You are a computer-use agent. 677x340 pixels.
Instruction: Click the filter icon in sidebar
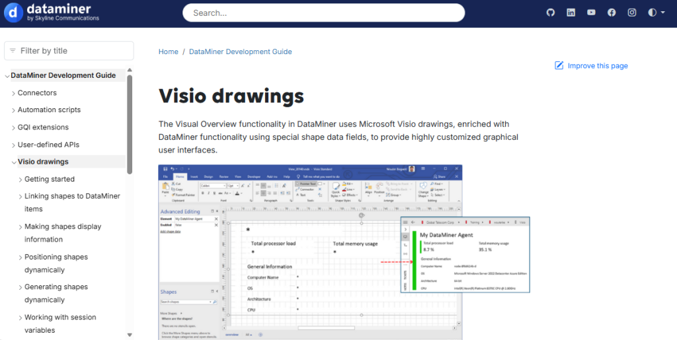[12, 51]
